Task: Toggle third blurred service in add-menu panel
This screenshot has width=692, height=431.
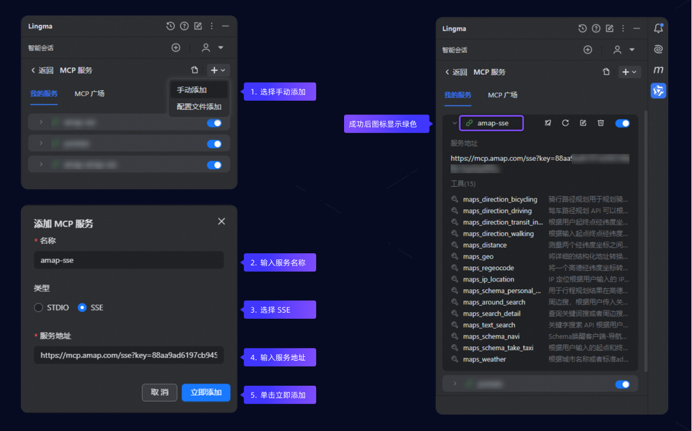Action: (214, 165)
